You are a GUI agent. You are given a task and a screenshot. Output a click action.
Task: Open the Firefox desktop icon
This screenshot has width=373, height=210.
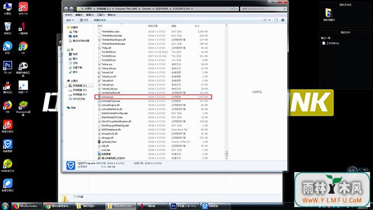(8, 106)
